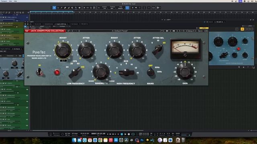Stop playback with the blue Stop button
Viewport: 257px width, 144px height.
[122, 134]
